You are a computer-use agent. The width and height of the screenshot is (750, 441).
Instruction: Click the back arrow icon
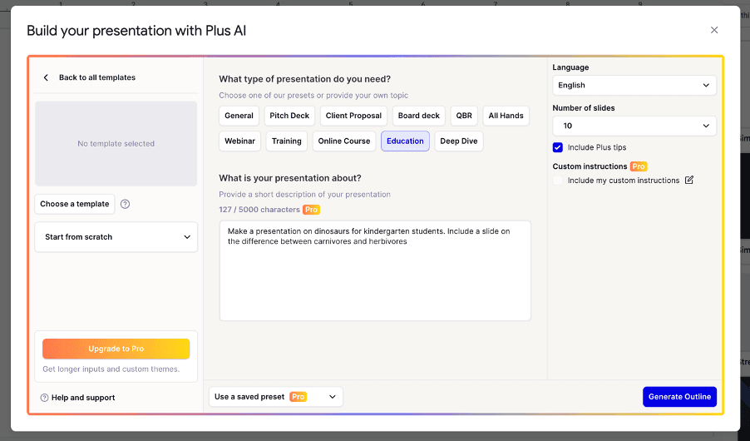pyautogui.click(x=46, y=77)
